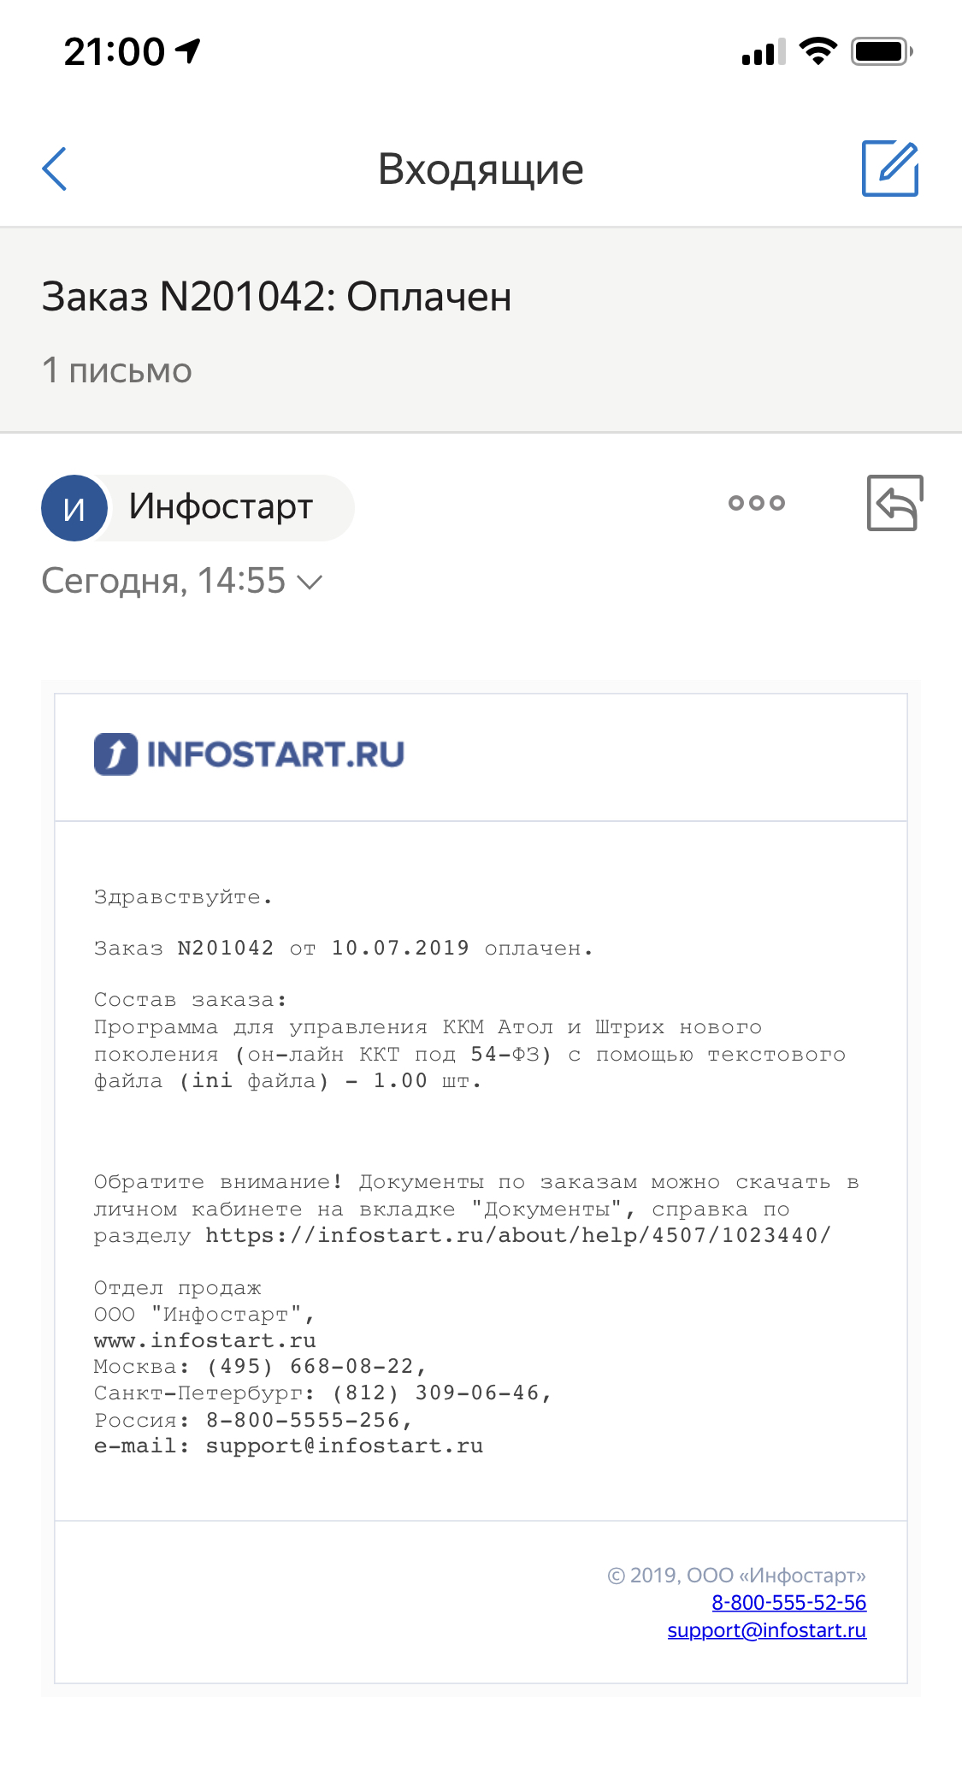962x1774 pixels.
Task: Open the three-dots more options menu
Action: click(757, 503)
